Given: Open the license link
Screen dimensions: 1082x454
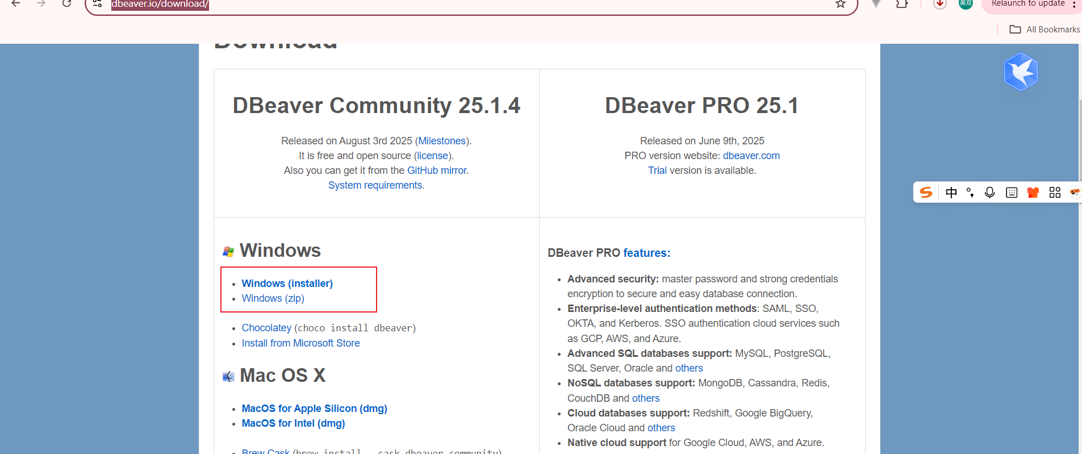Looking at the screenshot, I should [433, 156].
